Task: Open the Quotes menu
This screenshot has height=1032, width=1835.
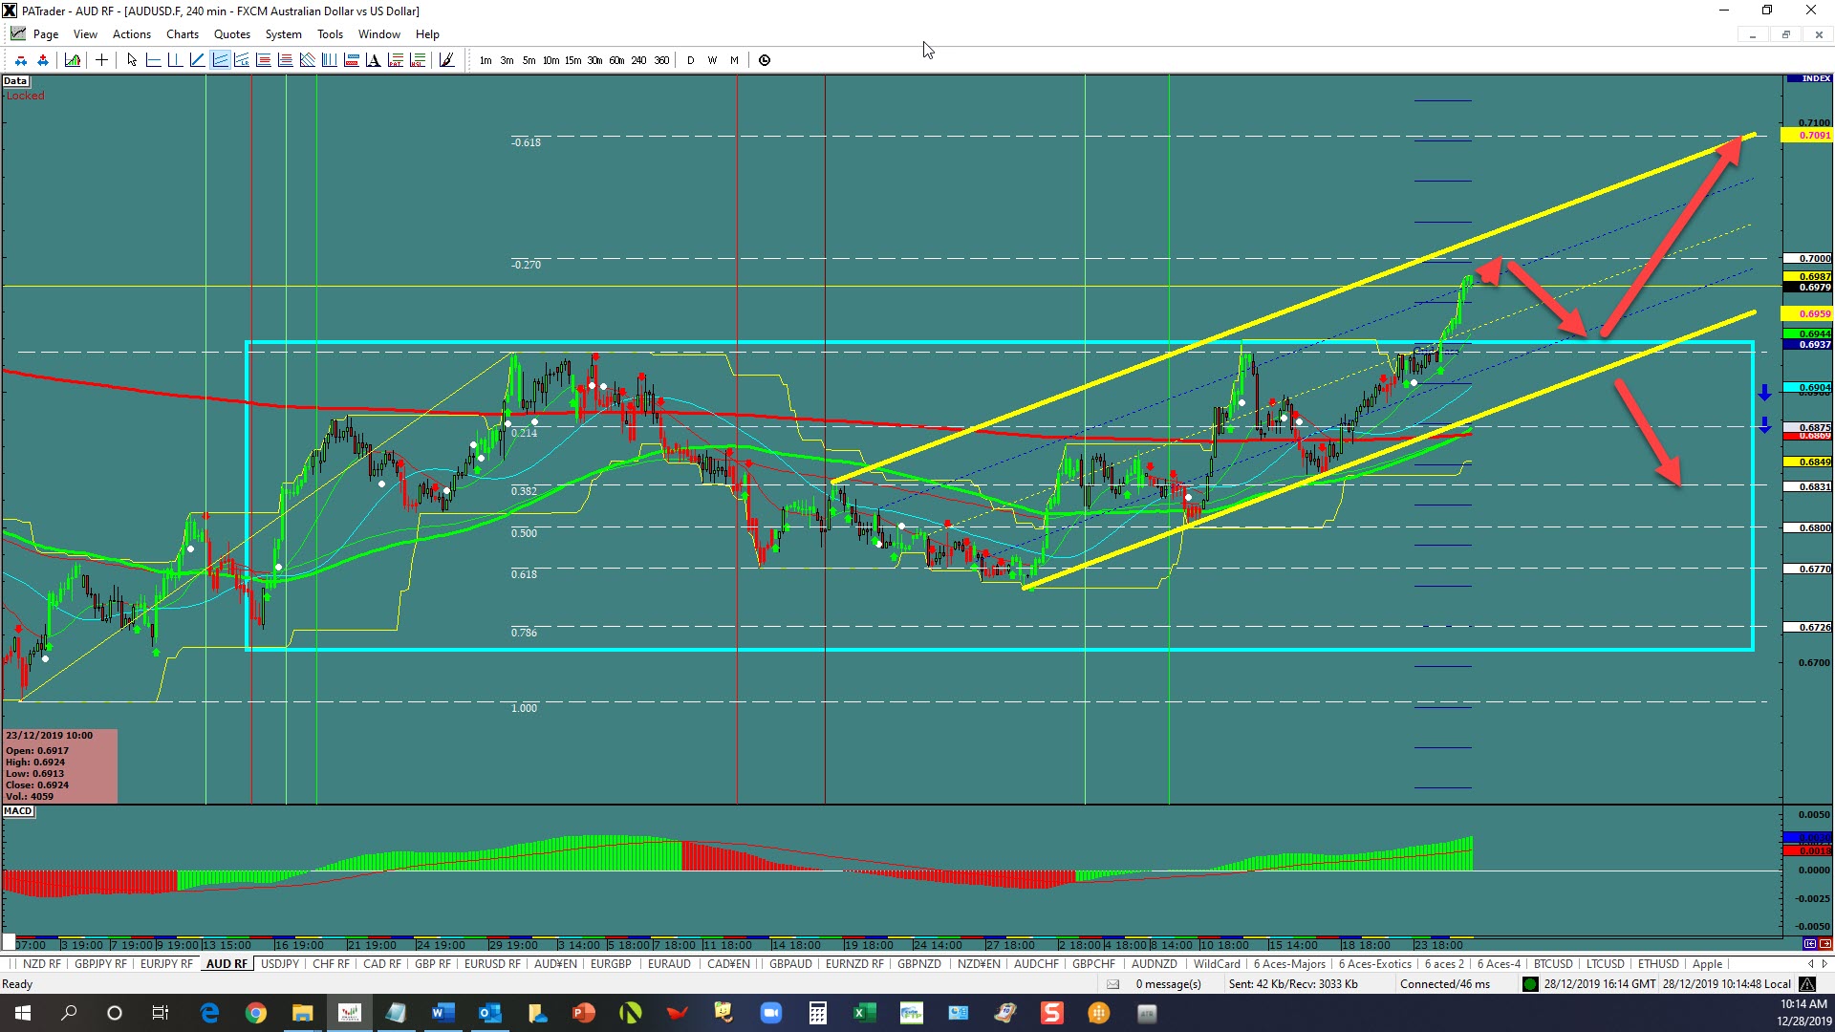Action: [x=232, y=34]
